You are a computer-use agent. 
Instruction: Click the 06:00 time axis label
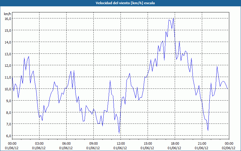point(66,144)
